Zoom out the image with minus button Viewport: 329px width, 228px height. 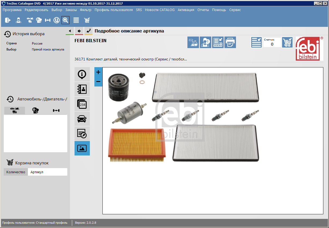pyautogui.click(x=98, y=82)
